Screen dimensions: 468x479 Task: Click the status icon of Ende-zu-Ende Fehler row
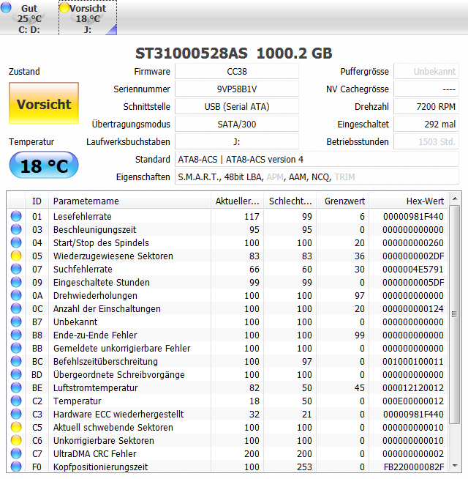[16, 335]
